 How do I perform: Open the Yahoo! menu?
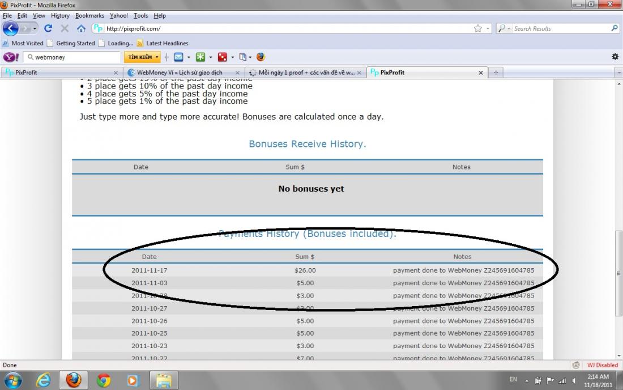point(119,15)
